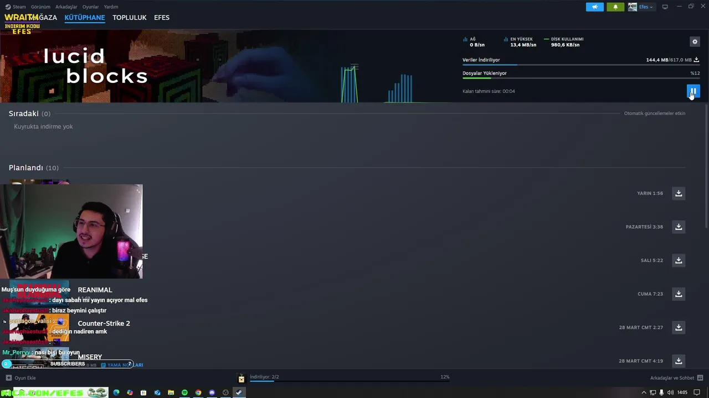This screenshot has height=398, width=709.
Task: Open Windows notification center icon
Action: [697, 392]
